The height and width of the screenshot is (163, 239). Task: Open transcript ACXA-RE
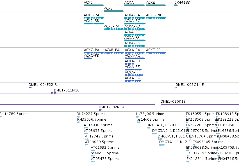point(135,35)
